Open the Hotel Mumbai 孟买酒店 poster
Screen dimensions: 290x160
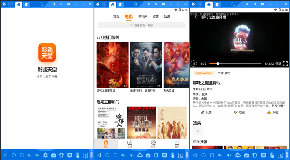(x=142, y=123)
